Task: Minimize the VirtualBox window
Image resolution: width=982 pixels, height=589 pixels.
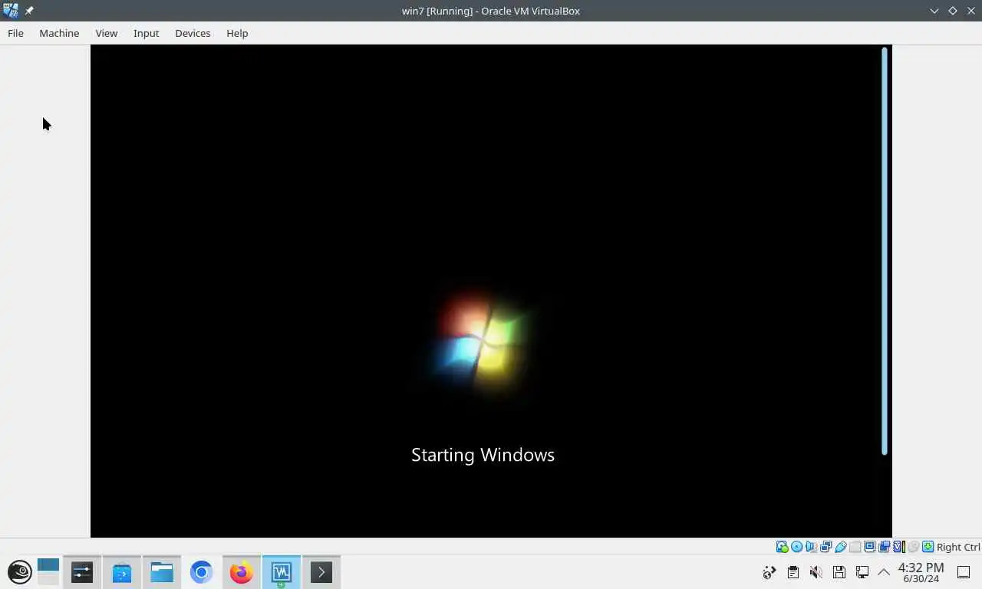Action: pyautogui.click(x=934, y=11)
